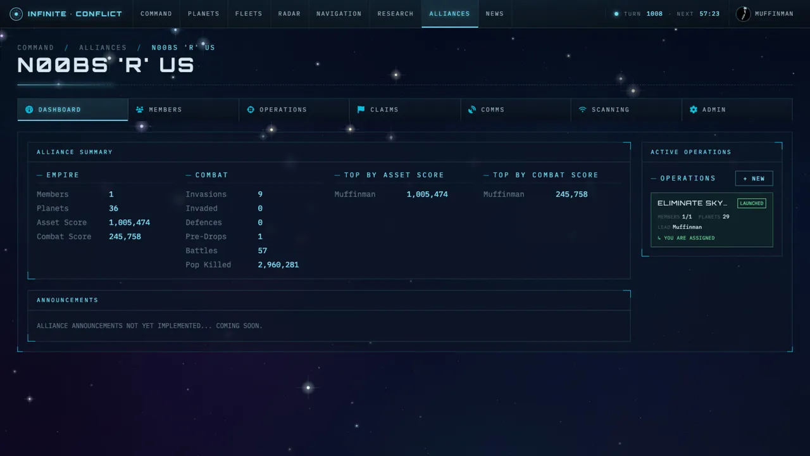Click the operation lead Muffinman name

click(687, 227)
